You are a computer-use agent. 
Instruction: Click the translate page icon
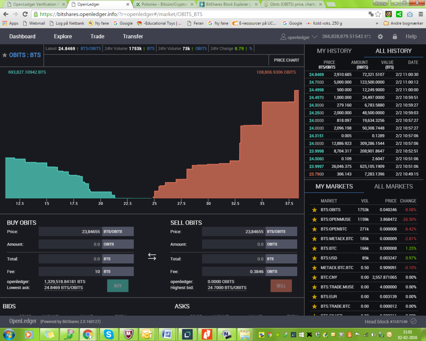(371, 14)
